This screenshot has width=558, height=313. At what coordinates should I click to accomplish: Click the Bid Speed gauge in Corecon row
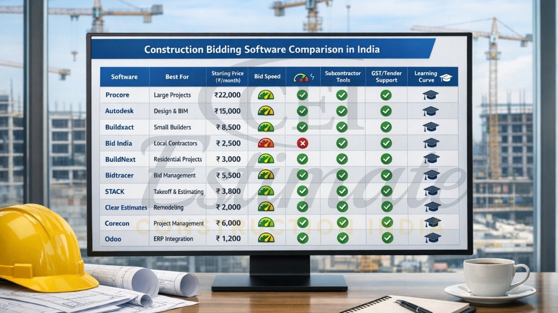(x=266, y=222)
